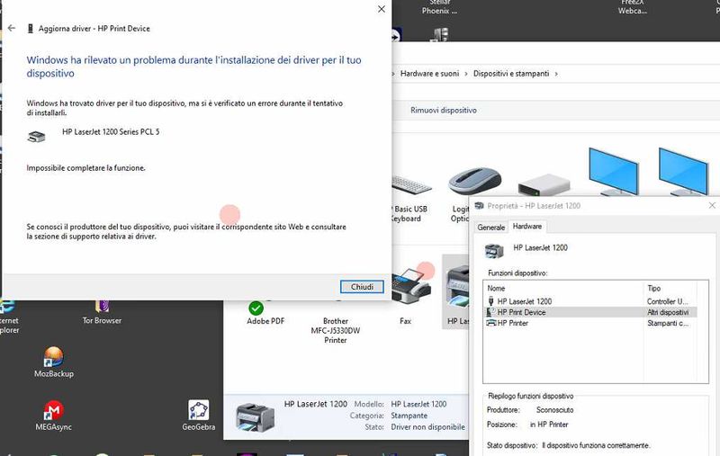Screen dimensions: 720x456
Task: Launch MEGAsync from the desktop
Action: click(x=53, y=416)
